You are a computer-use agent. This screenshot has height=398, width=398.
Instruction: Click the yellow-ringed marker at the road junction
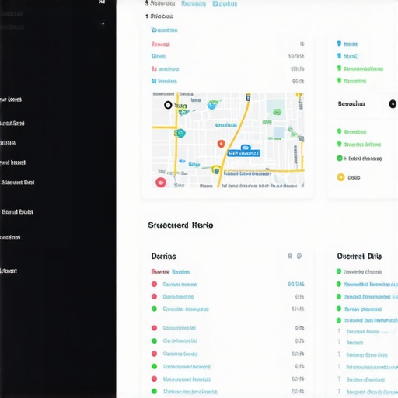pyautogui.click(x=216, y=170)
